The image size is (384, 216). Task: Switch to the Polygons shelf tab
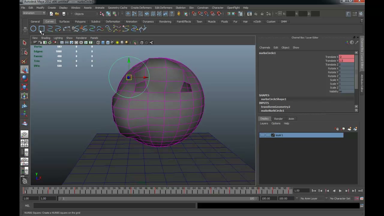[x=80, y=22]
